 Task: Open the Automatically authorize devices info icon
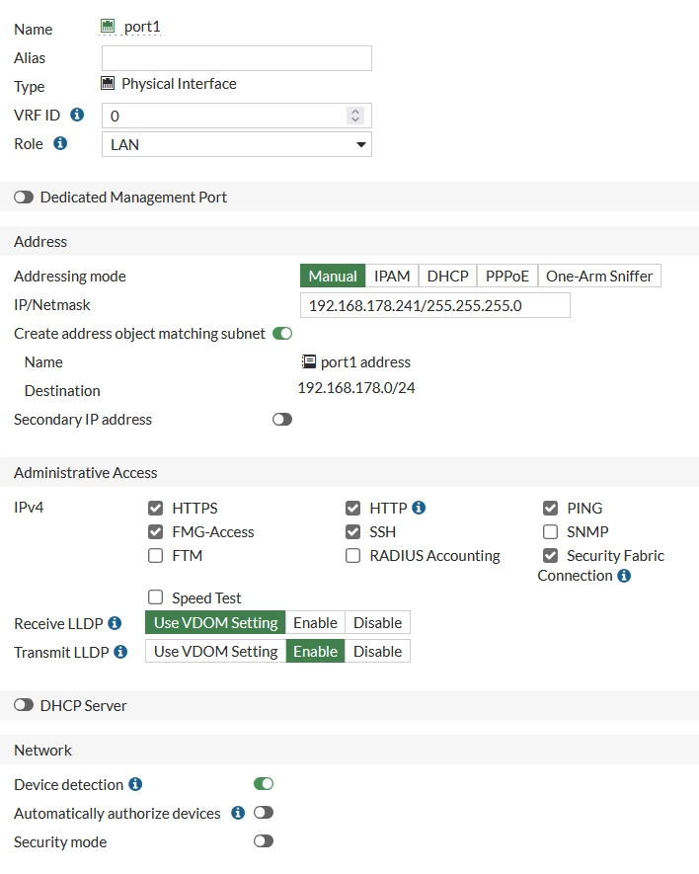(x=238, y=813)
